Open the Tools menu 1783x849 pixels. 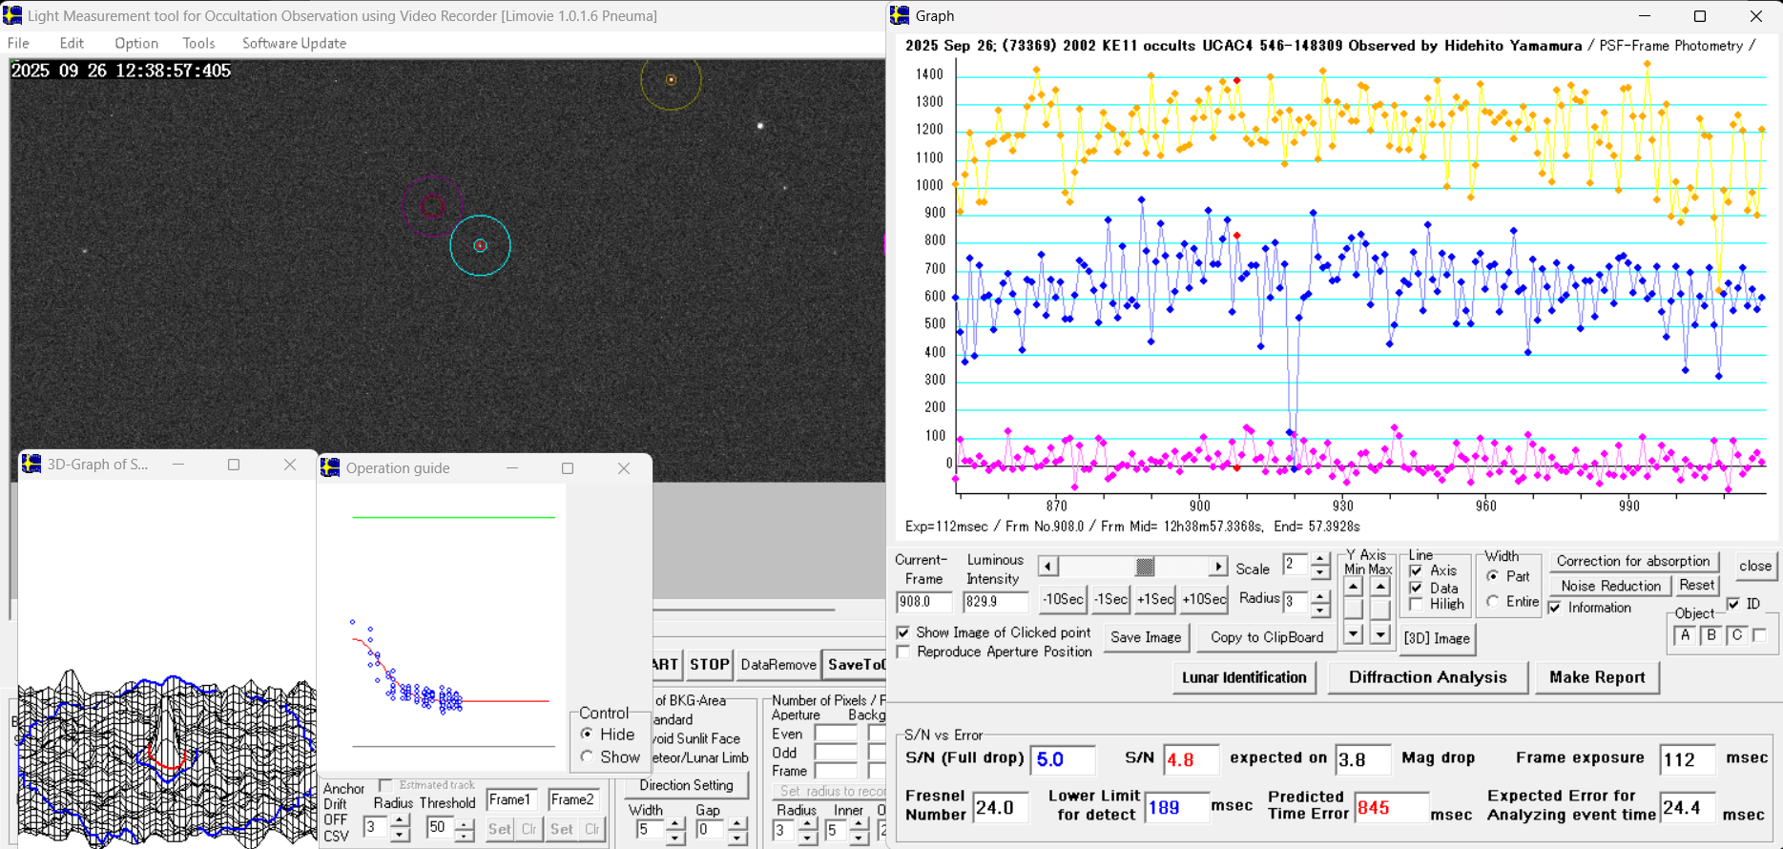coord(198,43)
